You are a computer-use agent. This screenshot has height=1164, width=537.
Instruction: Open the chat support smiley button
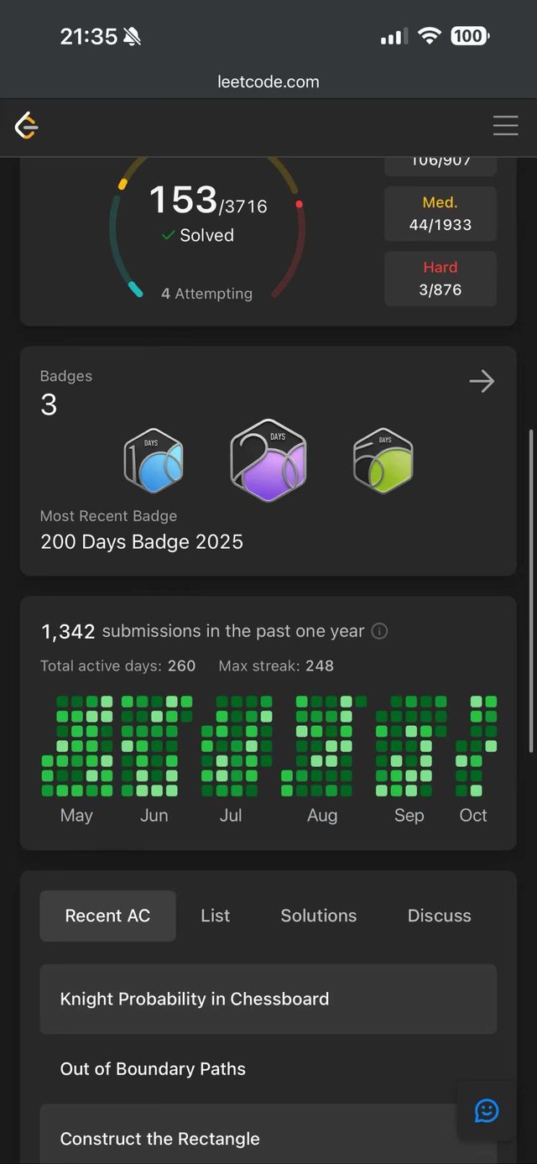coord(487,1110)
